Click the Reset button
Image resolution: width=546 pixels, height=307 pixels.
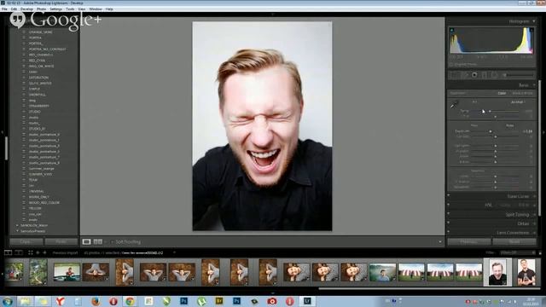[514, 241]
